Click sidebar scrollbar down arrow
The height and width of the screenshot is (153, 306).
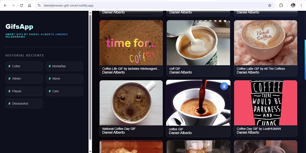pyautogui.click(x=90, y=151)
